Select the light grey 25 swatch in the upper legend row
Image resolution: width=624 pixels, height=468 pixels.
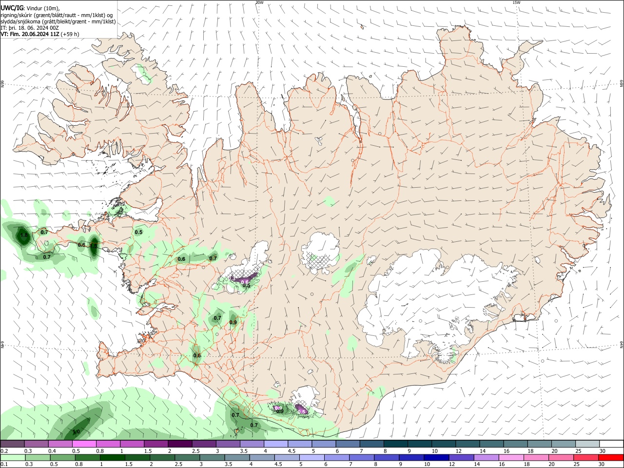(x=587, y=444)
